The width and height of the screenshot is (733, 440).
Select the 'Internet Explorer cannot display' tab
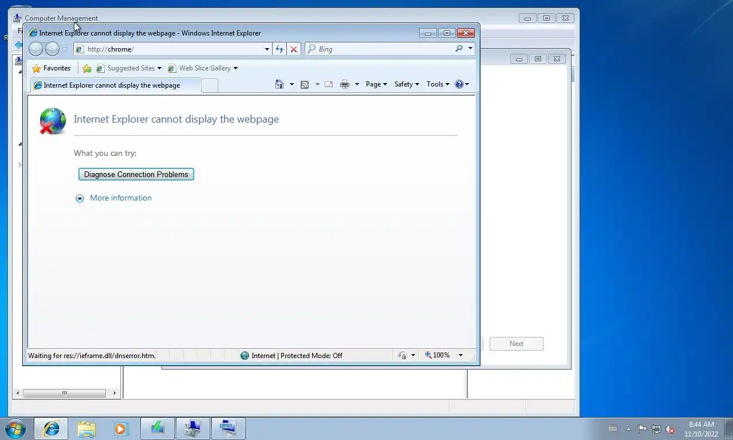[115, 85]
